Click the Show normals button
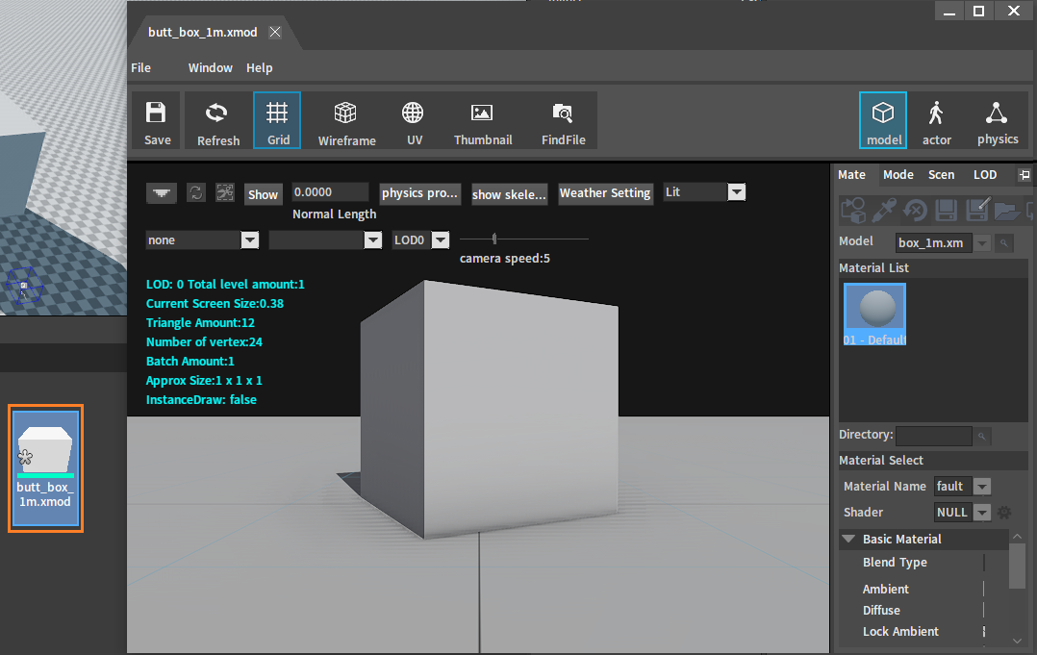Screen dimensions: 1037x655 click(263, 194)
